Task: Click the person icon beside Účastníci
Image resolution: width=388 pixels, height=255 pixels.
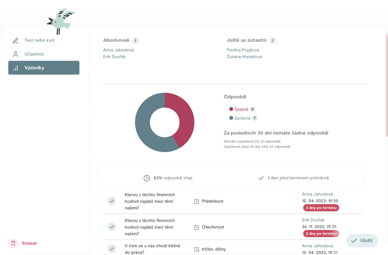Action: coord(16,54)
